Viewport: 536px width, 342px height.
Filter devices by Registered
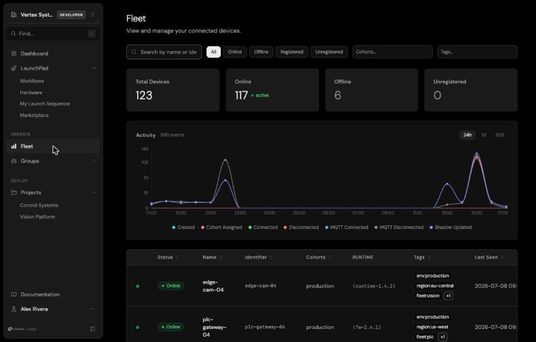pos(292,52)
